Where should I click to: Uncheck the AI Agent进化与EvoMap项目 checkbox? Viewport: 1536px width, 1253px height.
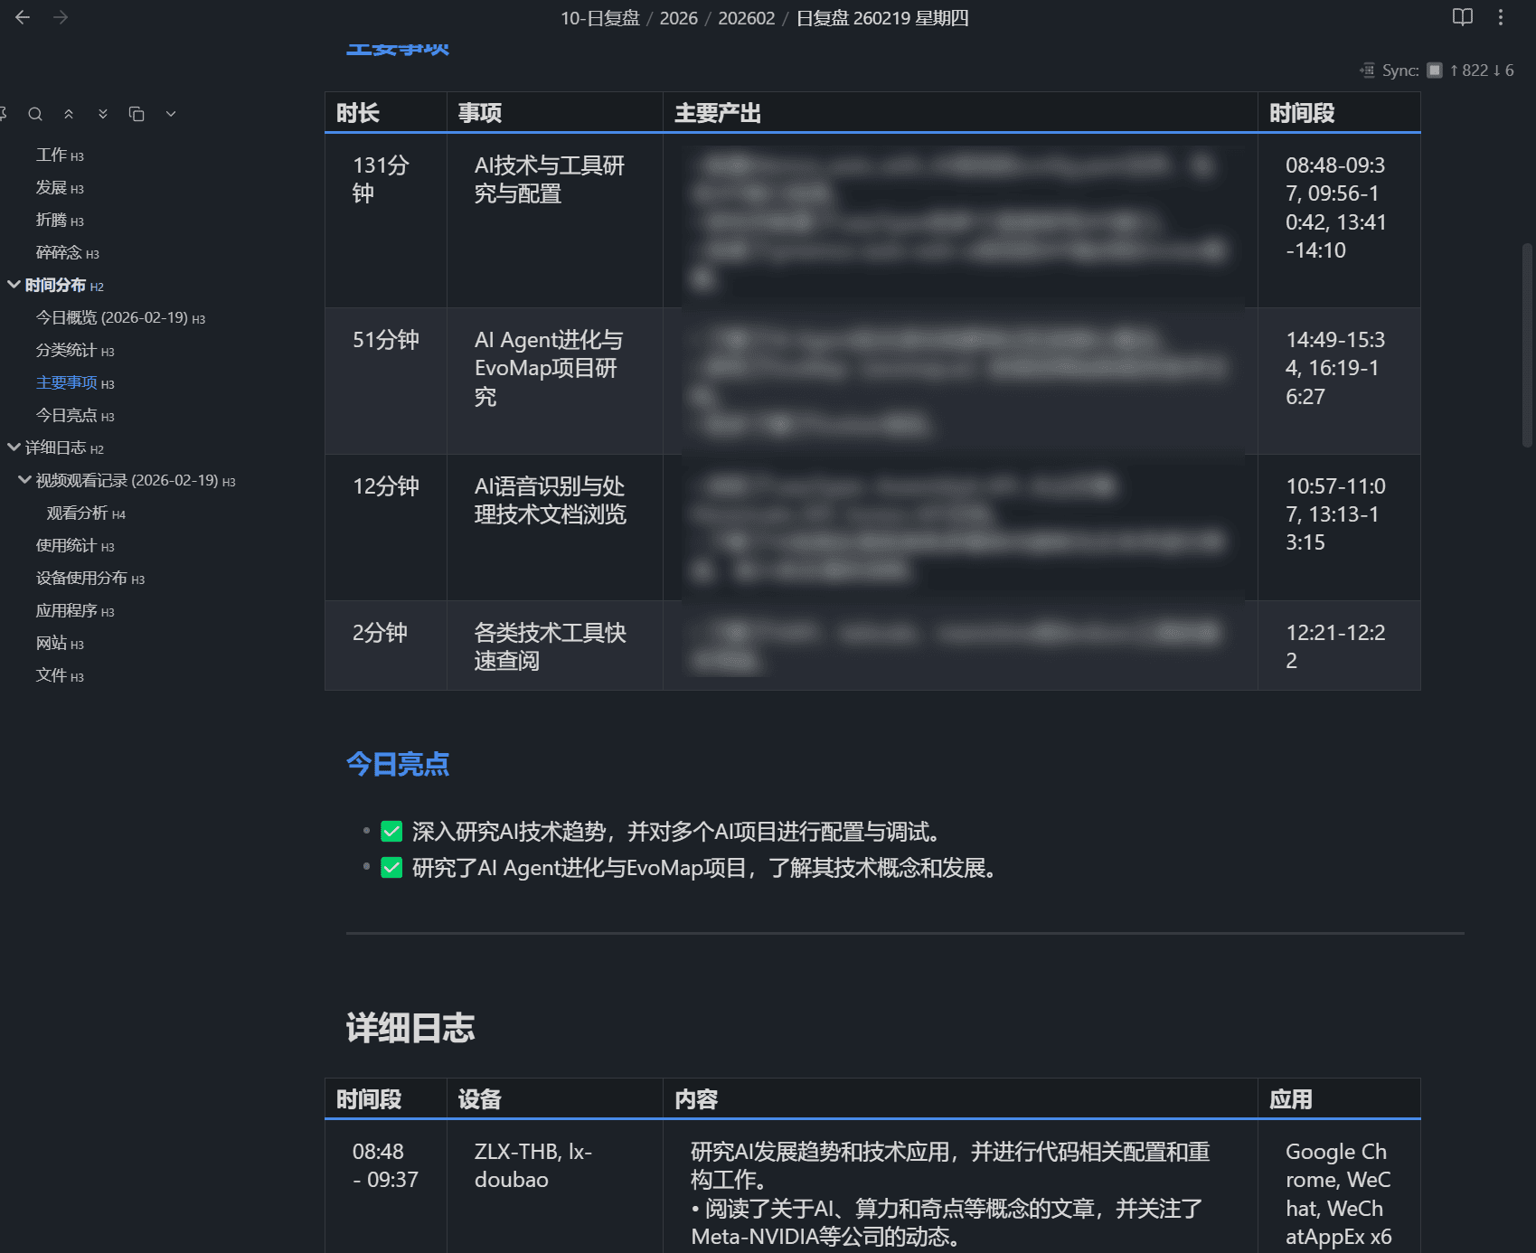point(391,868)
